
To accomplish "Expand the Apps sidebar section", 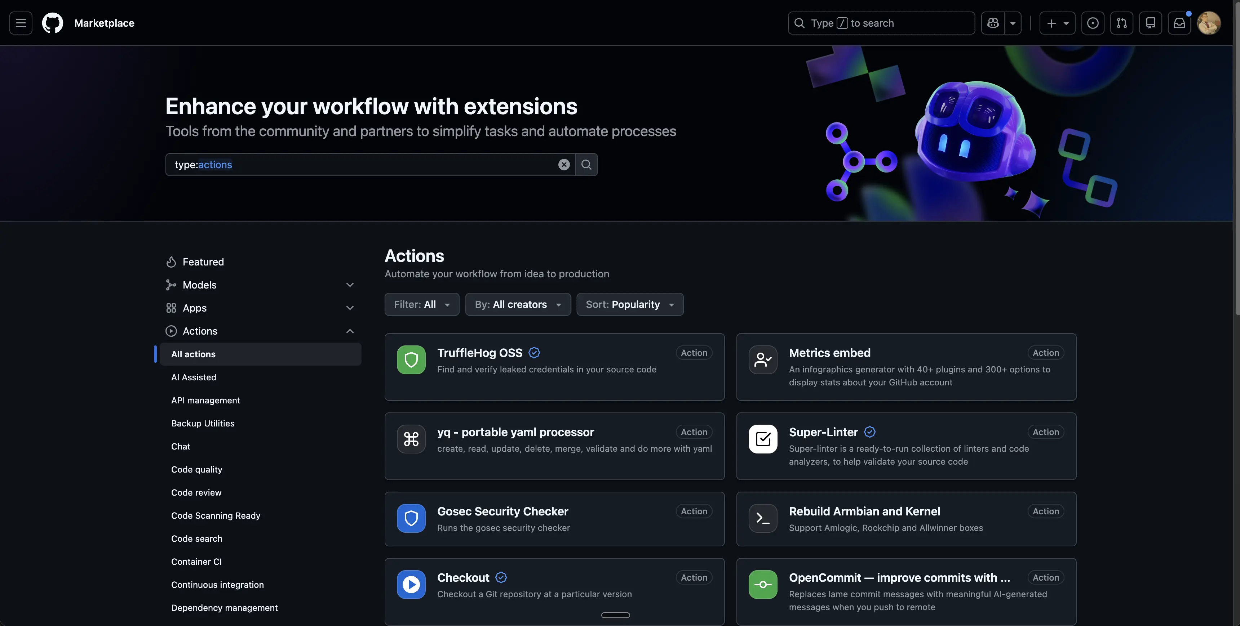I will (x=350, y=308).
